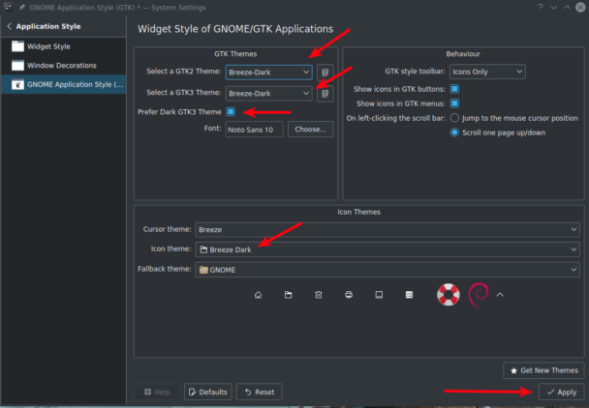Open the GTK3 Theme dropdown
Screen dimensions: 589x408
point(268,94)
